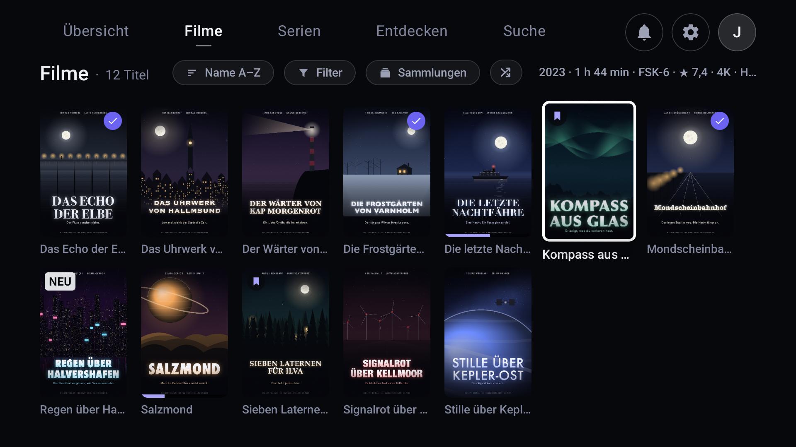This screenshot has width=796, height=447.
Task: Open Signalrot über Kellmoor poster
Action: pos(387,333)
